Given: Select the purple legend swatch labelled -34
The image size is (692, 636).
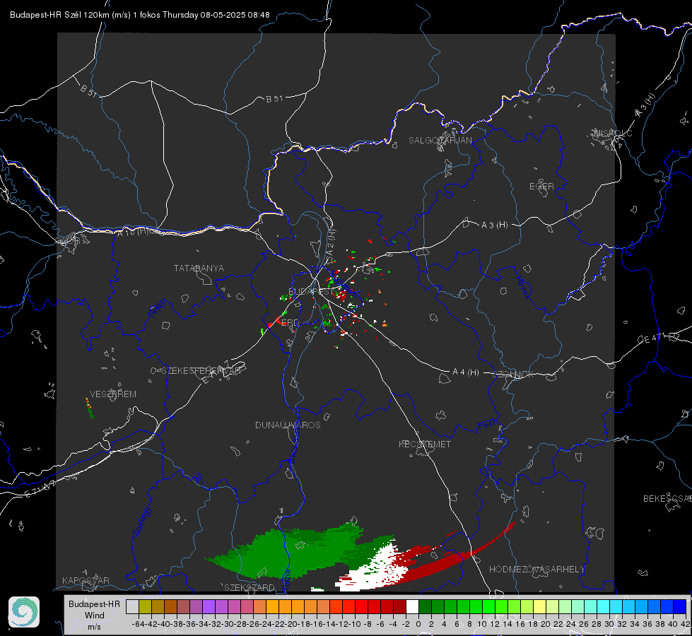Looking at the screenshot, I should 209,606.
